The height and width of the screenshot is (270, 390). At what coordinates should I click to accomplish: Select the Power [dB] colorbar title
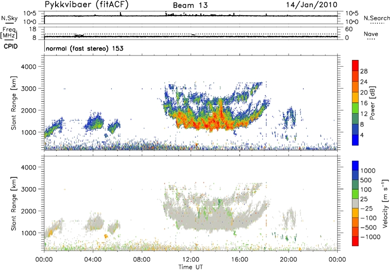tap(372, 103)
